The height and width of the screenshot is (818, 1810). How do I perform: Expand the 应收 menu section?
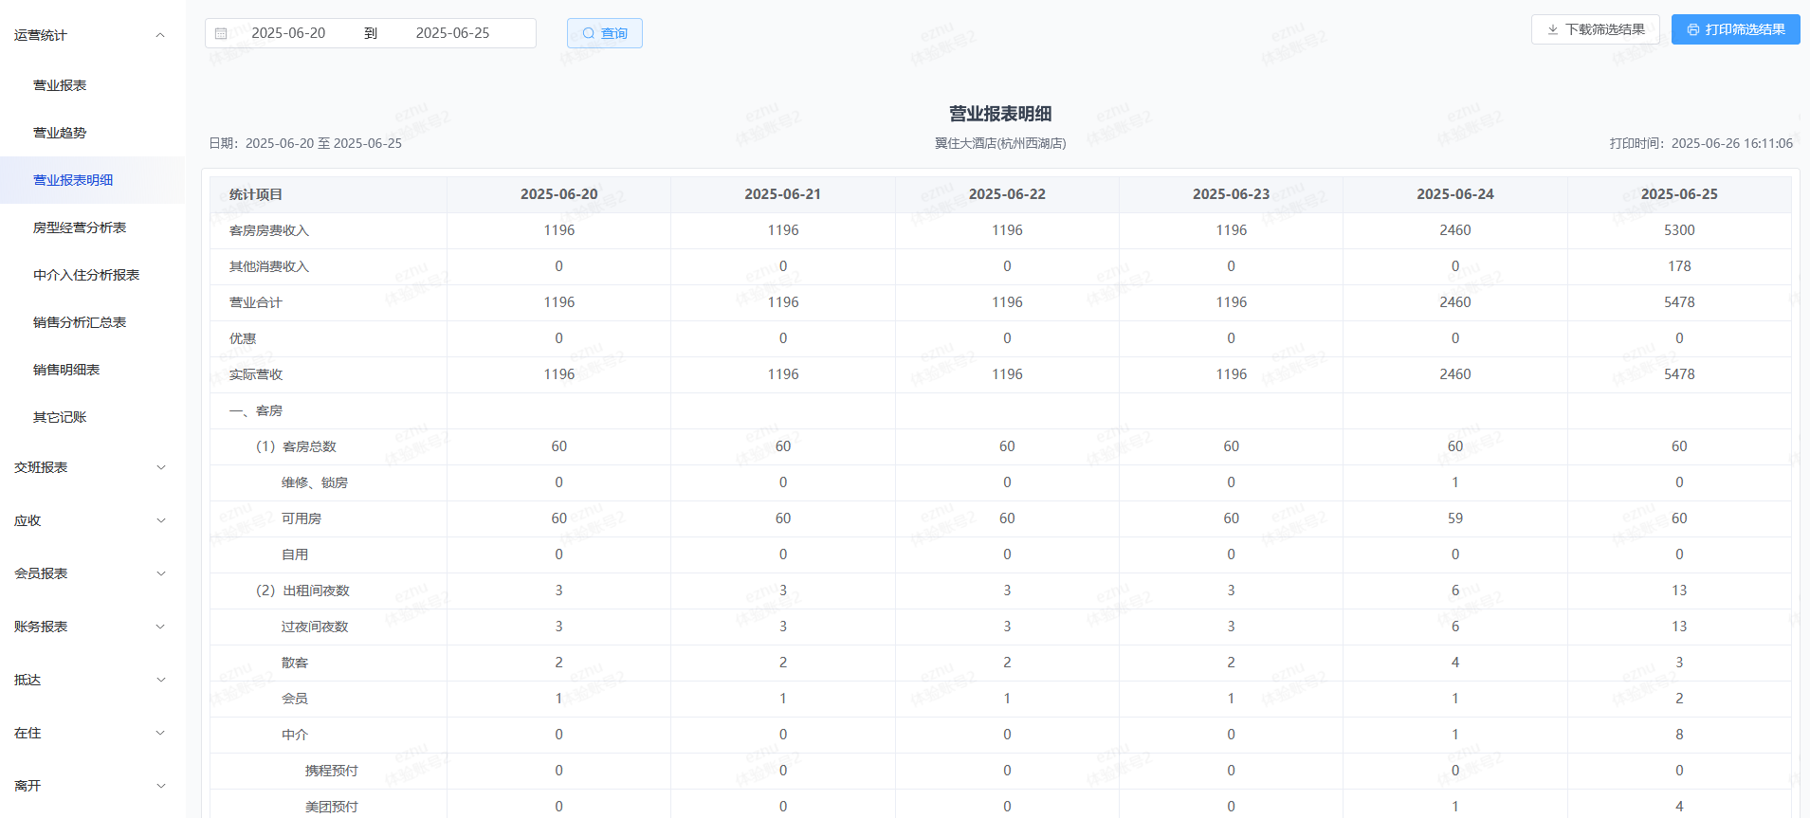point(92,520)
